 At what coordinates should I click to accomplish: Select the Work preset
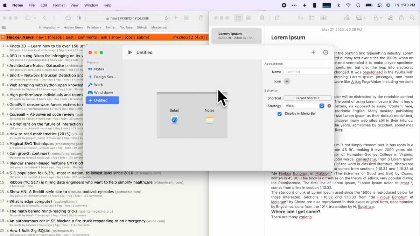click(102, 85)
